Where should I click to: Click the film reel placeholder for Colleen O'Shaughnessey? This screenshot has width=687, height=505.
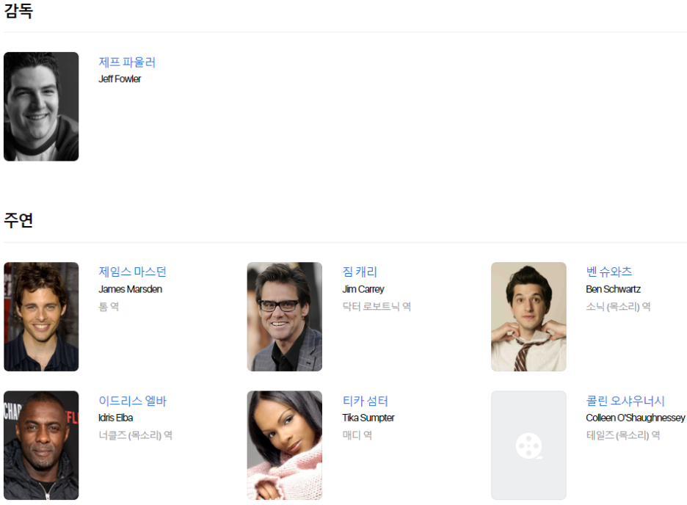(x=528, y=446)
